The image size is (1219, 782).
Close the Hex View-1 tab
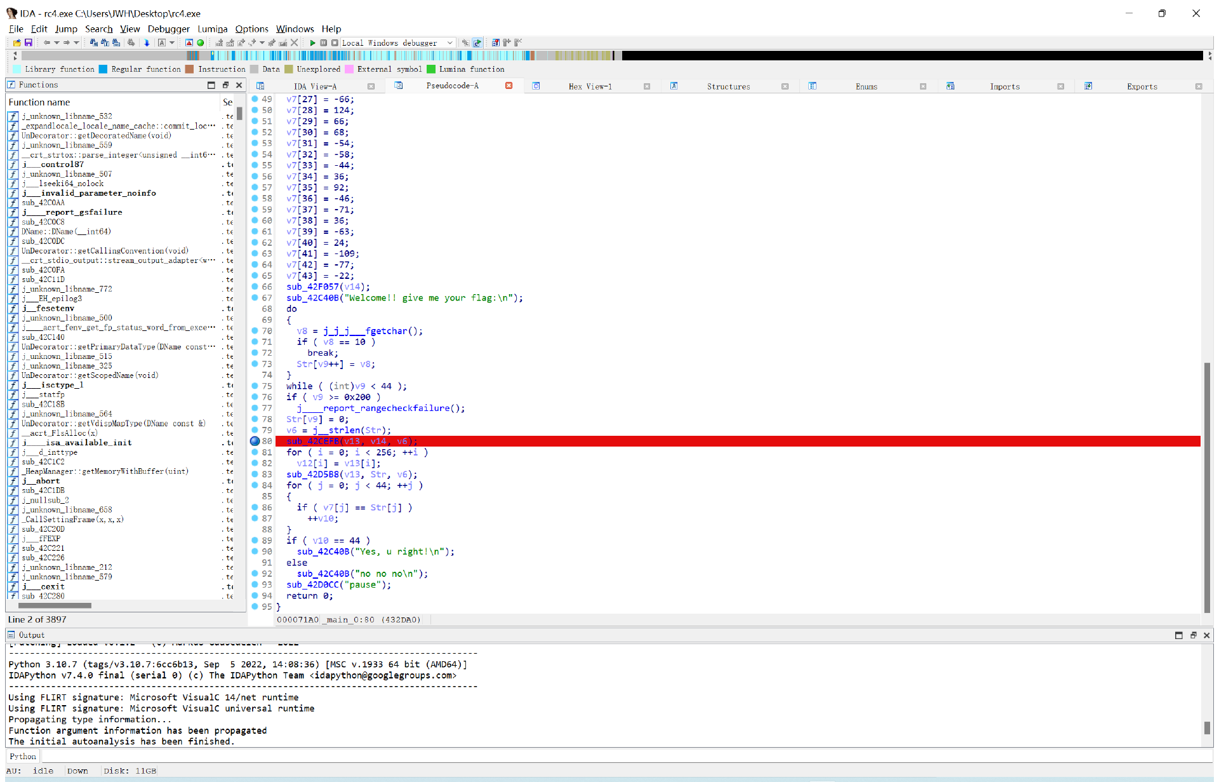pos(646,86)
